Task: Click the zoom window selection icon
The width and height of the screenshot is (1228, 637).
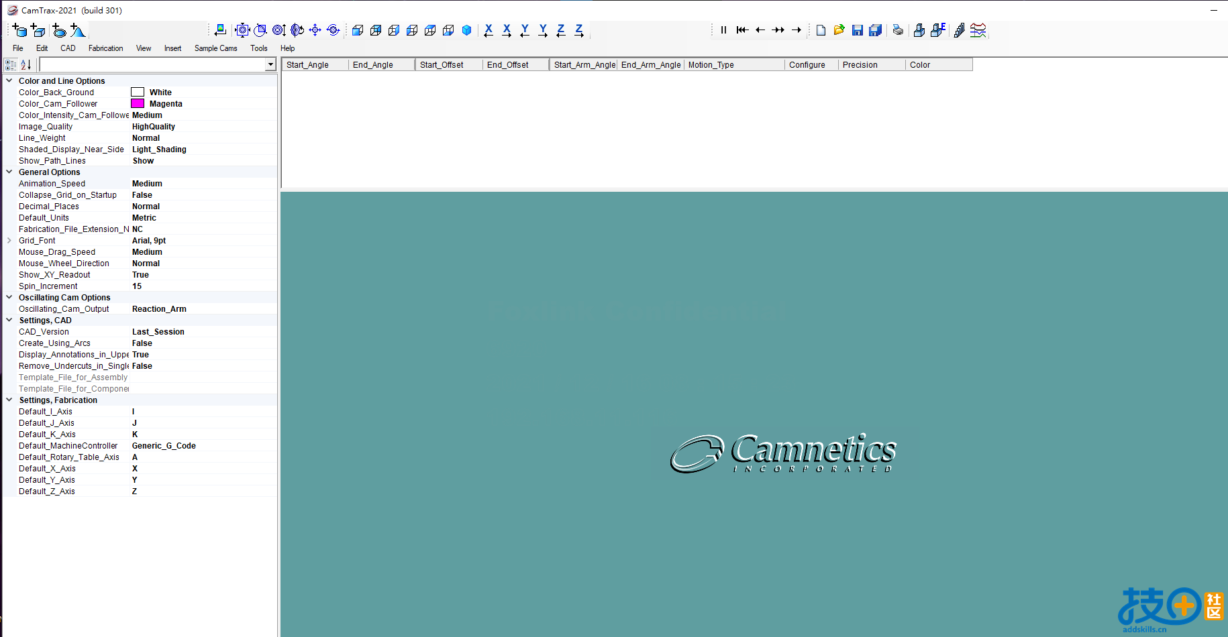Action: point(261,30)
